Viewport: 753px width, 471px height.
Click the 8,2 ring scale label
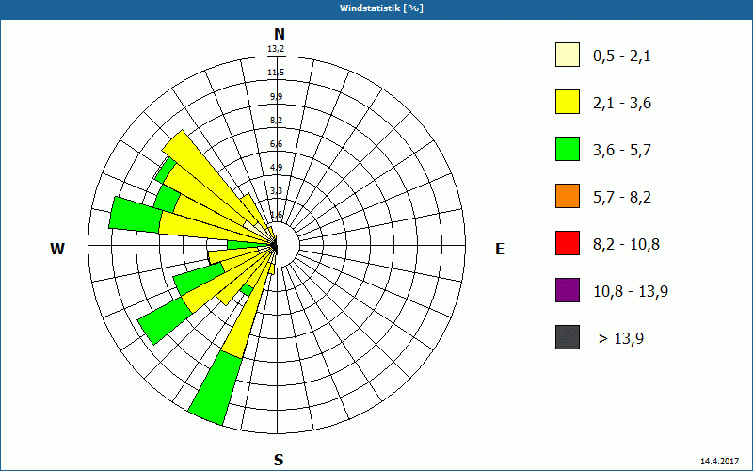pos(276,121)
